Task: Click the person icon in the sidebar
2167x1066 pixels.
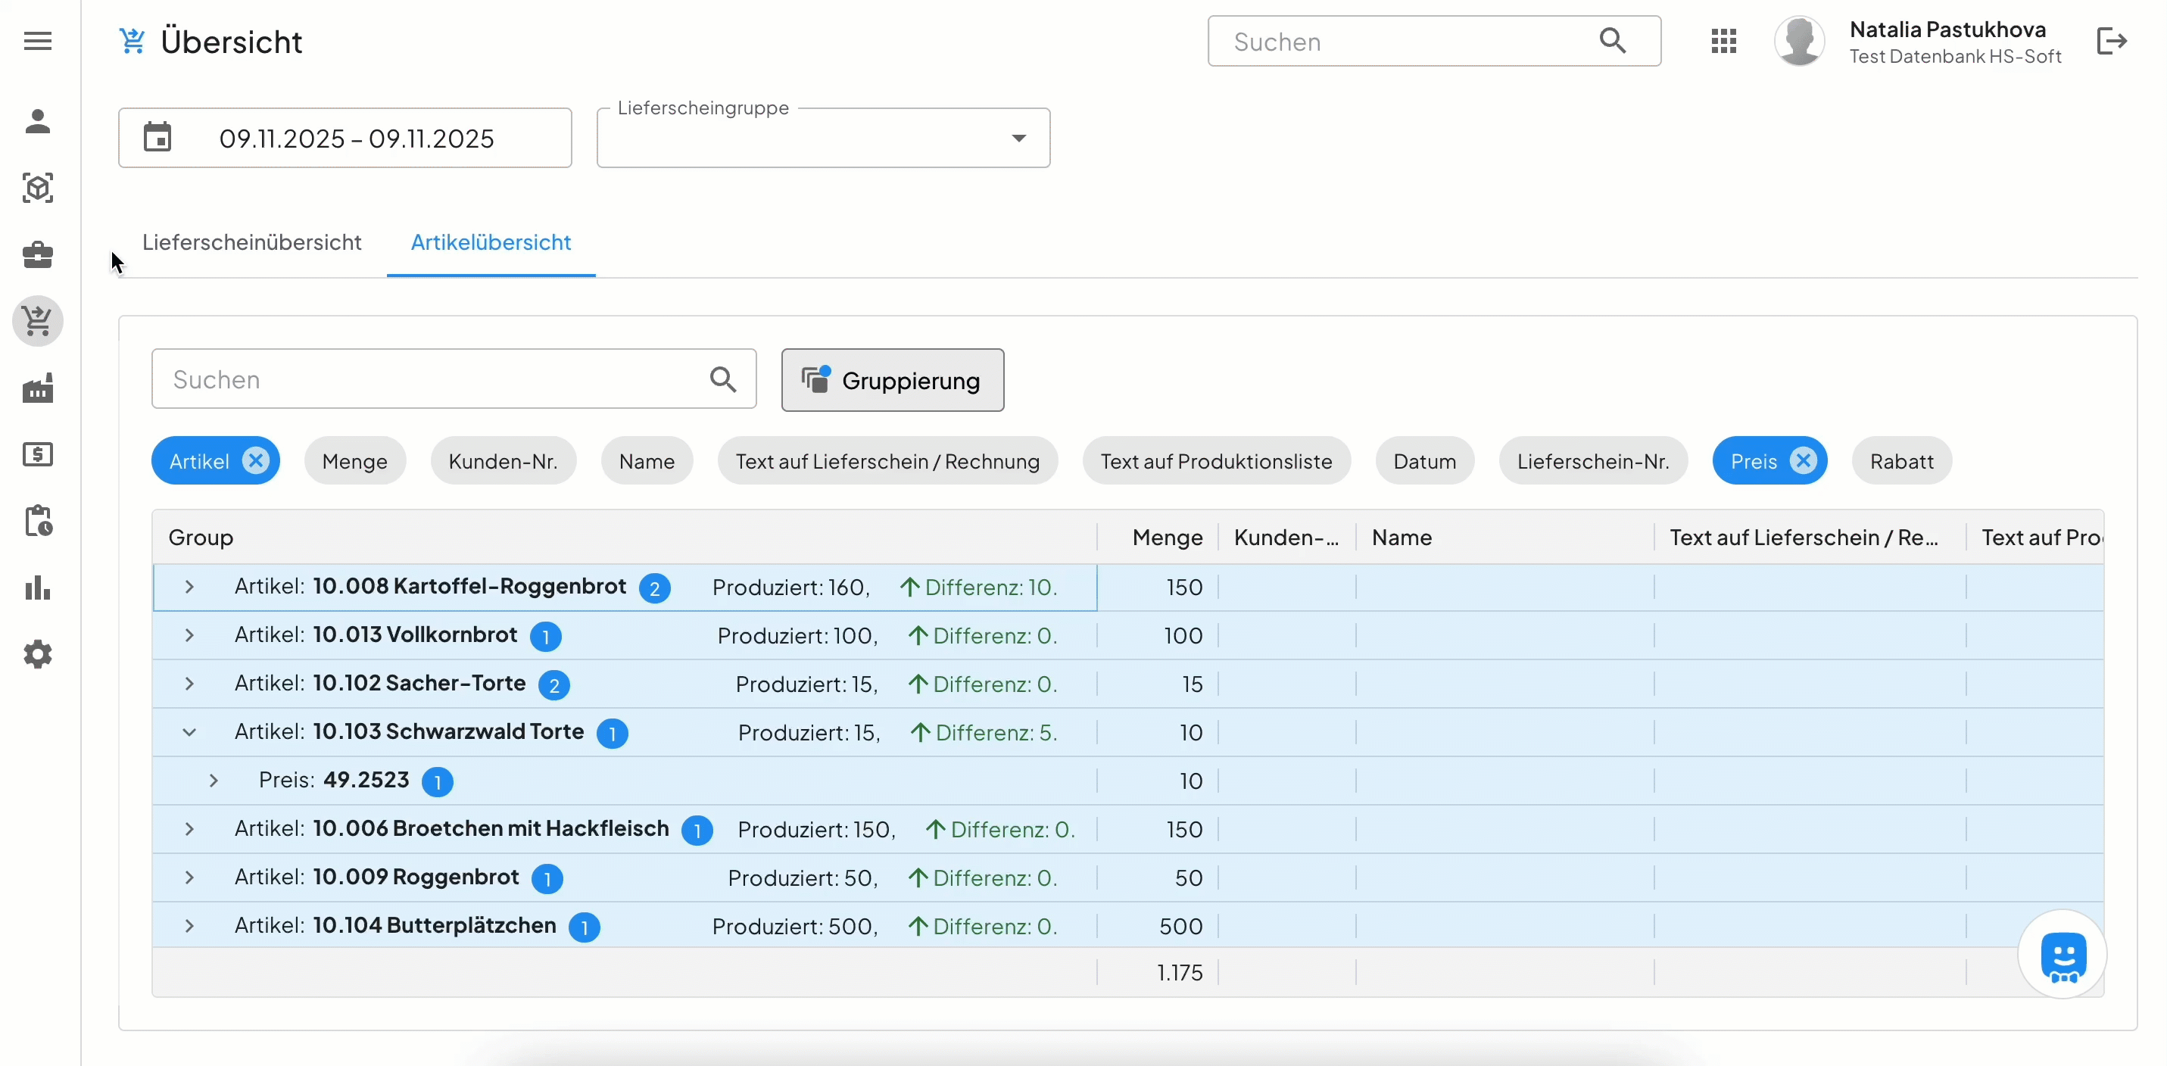Action: [x=38, y=121]
